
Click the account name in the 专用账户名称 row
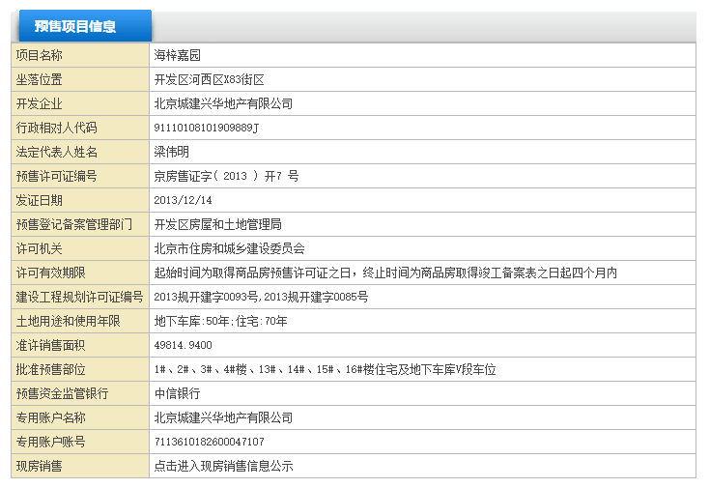click(x=223, y=417)
